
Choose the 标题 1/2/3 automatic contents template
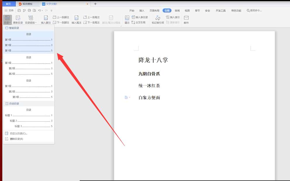coord(29,118)
